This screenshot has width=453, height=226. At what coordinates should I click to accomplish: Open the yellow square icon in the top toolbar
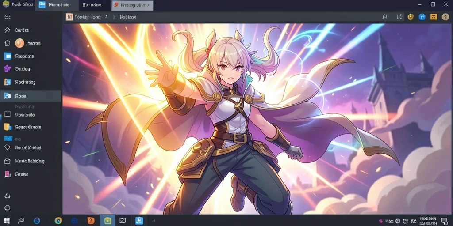(x=434, y=17)
